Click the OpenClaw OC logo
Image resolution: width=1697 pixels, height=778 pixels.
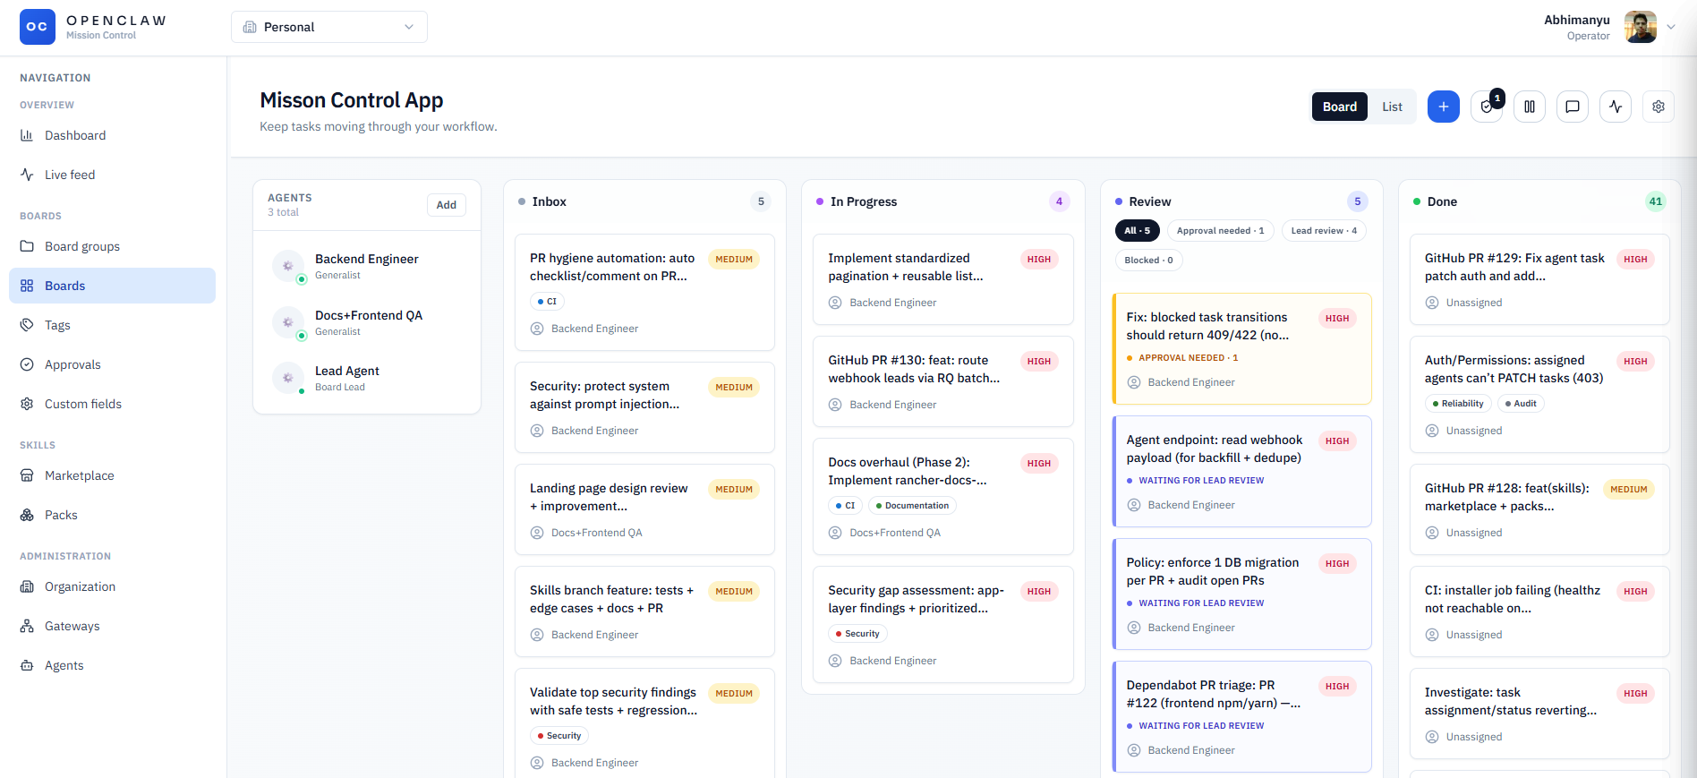38,27
